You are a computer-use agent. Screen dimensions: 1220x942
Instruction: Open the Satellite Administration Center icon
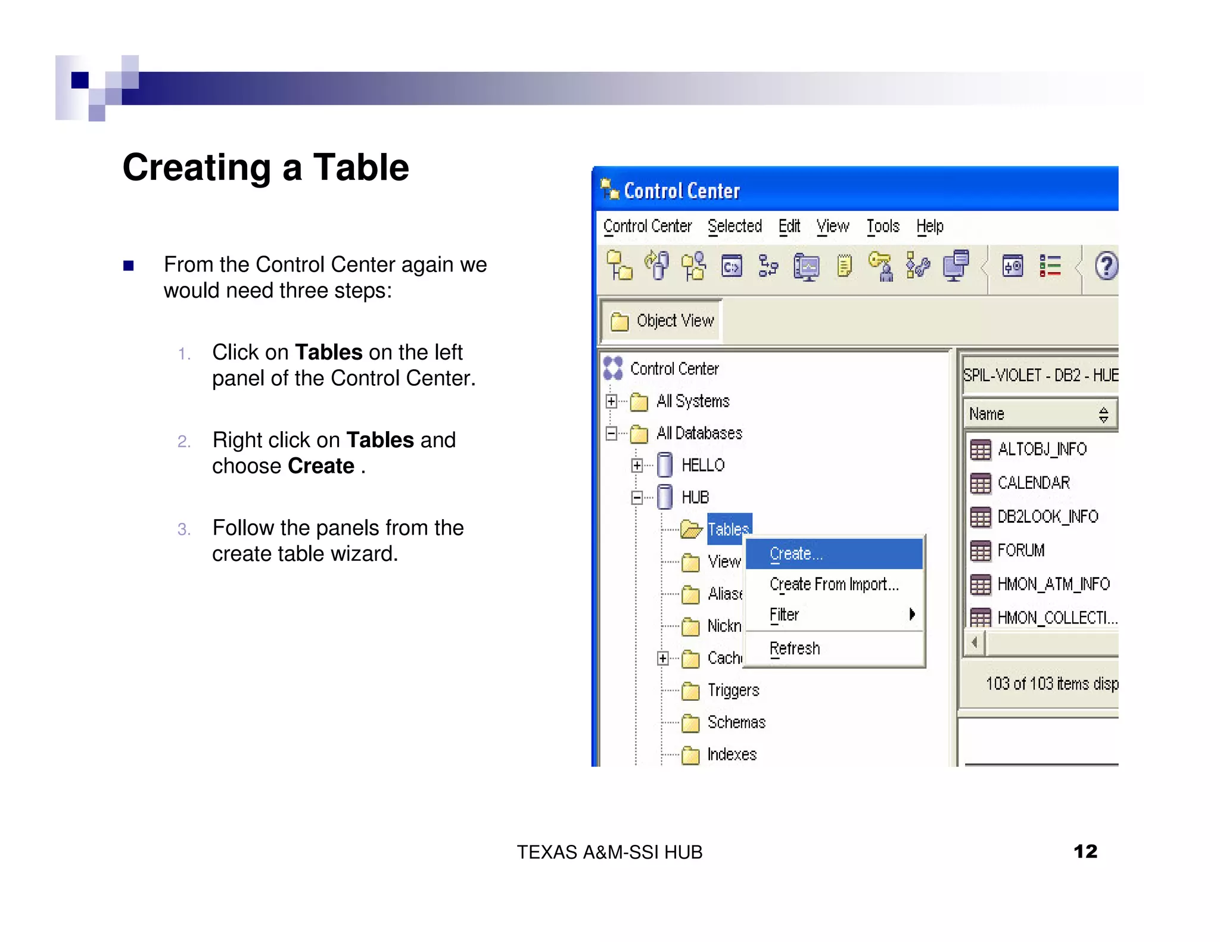tap(694, 266)
